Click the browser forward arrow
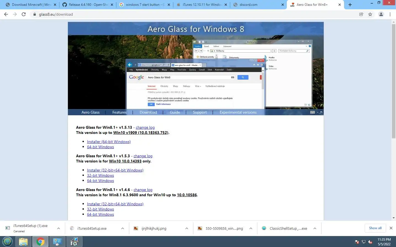 pos(15,14)
